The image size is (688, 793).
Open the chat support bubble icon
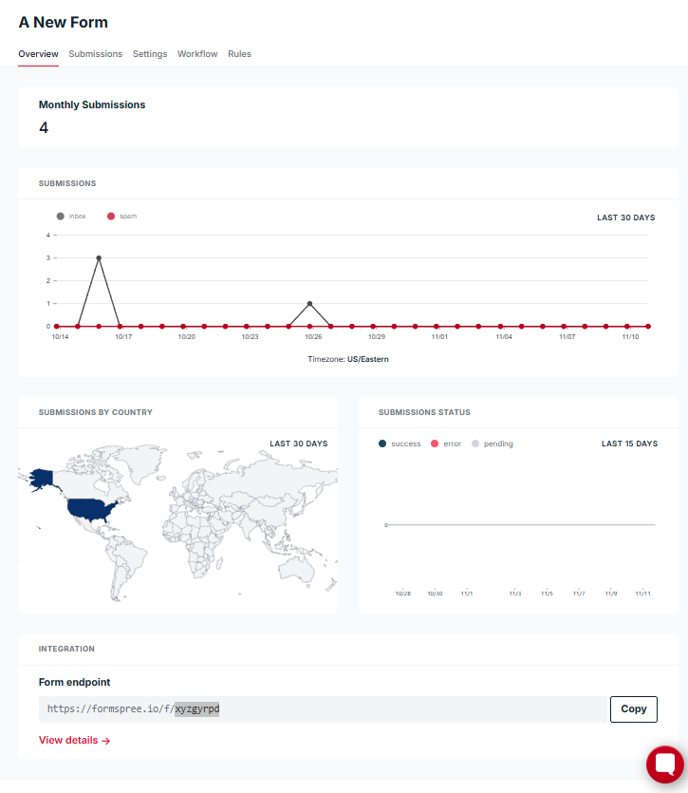[664, 765]
